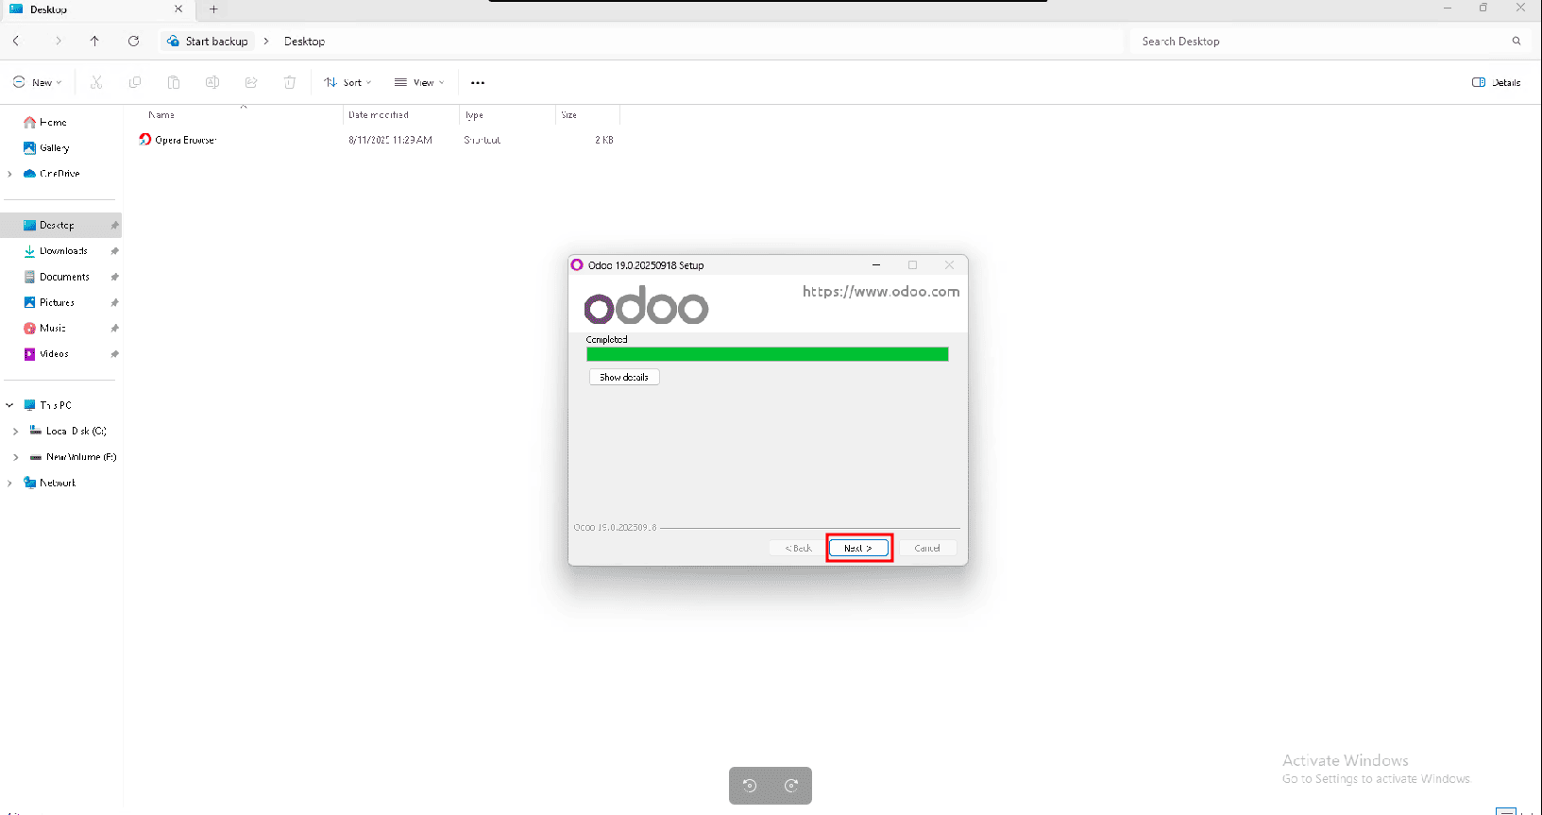Image resolution: width=1542 pixels, height=815 pixels.
Task: Click the Share toolbar icon
Action: (251, 83)
